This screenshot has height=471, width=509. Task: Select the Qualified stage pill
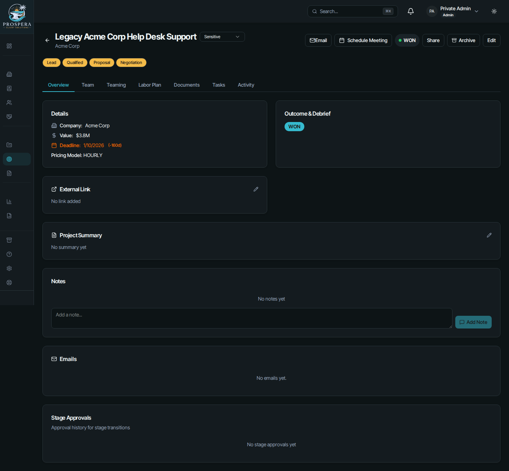75,63
